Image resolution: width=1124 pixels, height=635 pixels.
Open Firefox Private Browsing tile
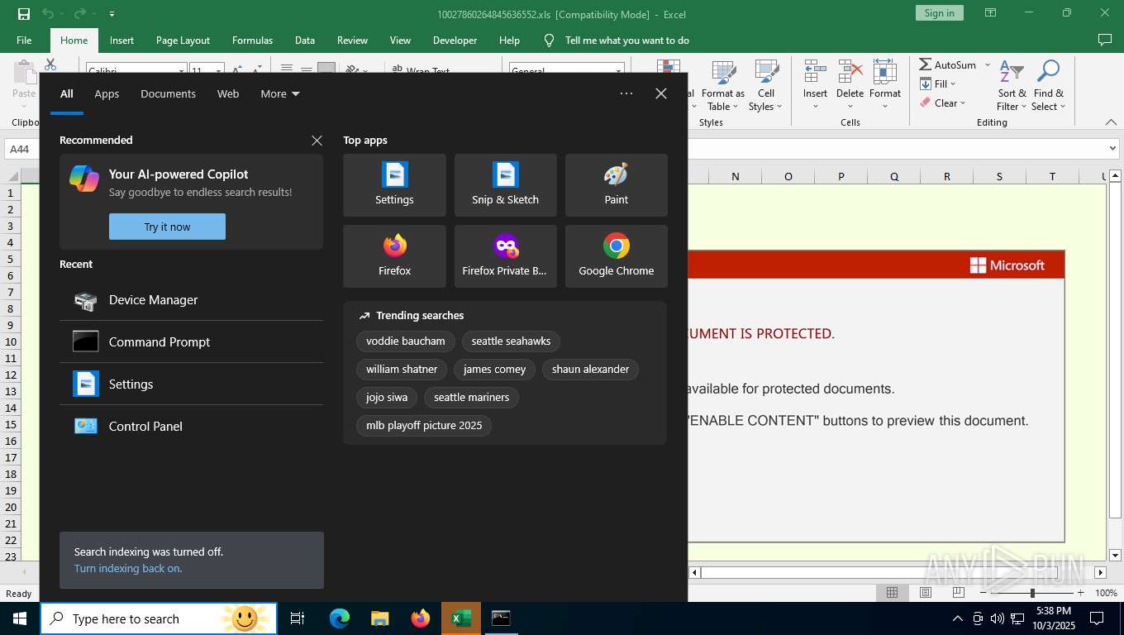point(505,256)
